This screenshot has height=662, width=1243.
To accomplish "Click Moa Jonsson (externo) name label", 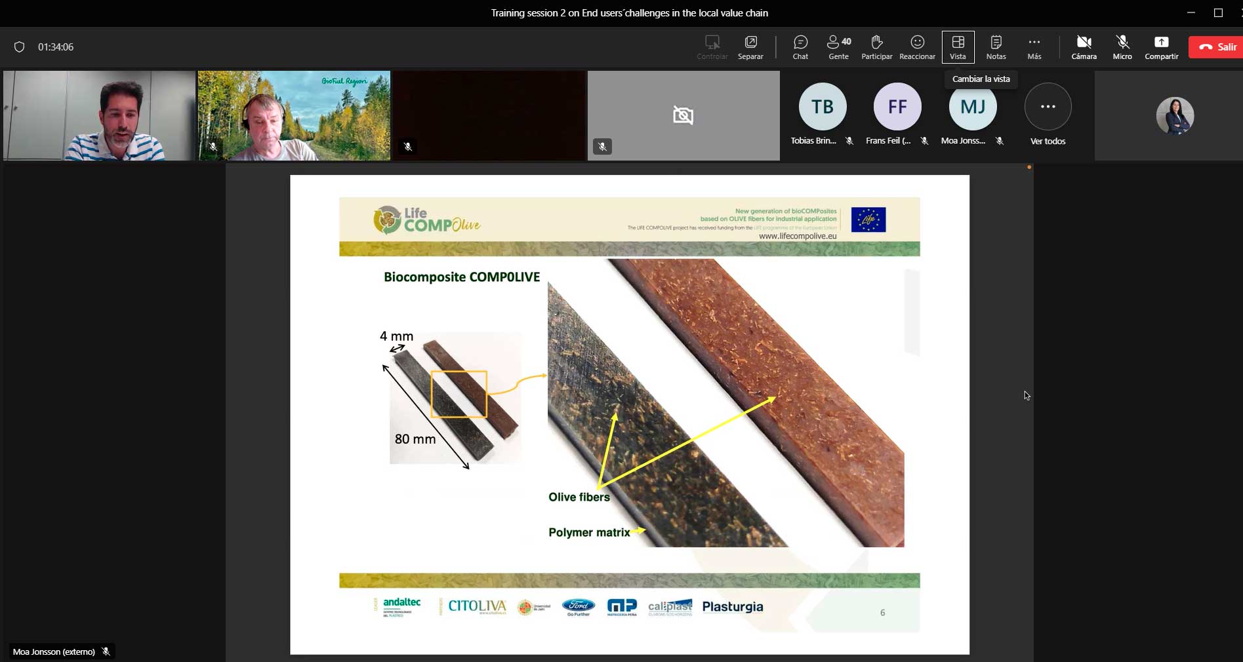I will click(54, 652).
